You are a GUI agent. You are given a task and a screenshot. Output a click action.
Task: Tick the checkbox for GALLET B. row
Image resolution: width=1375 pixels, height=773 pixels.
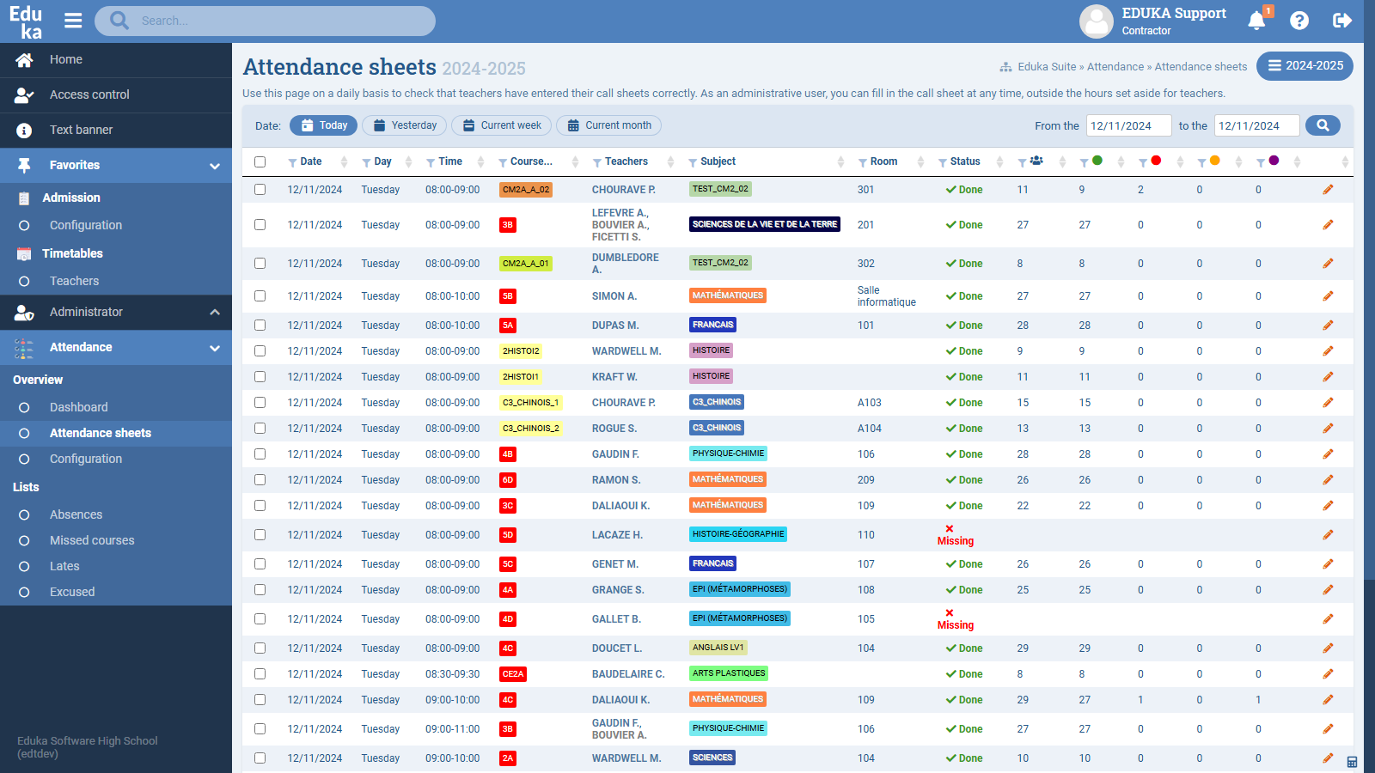[x=260, y=619]
